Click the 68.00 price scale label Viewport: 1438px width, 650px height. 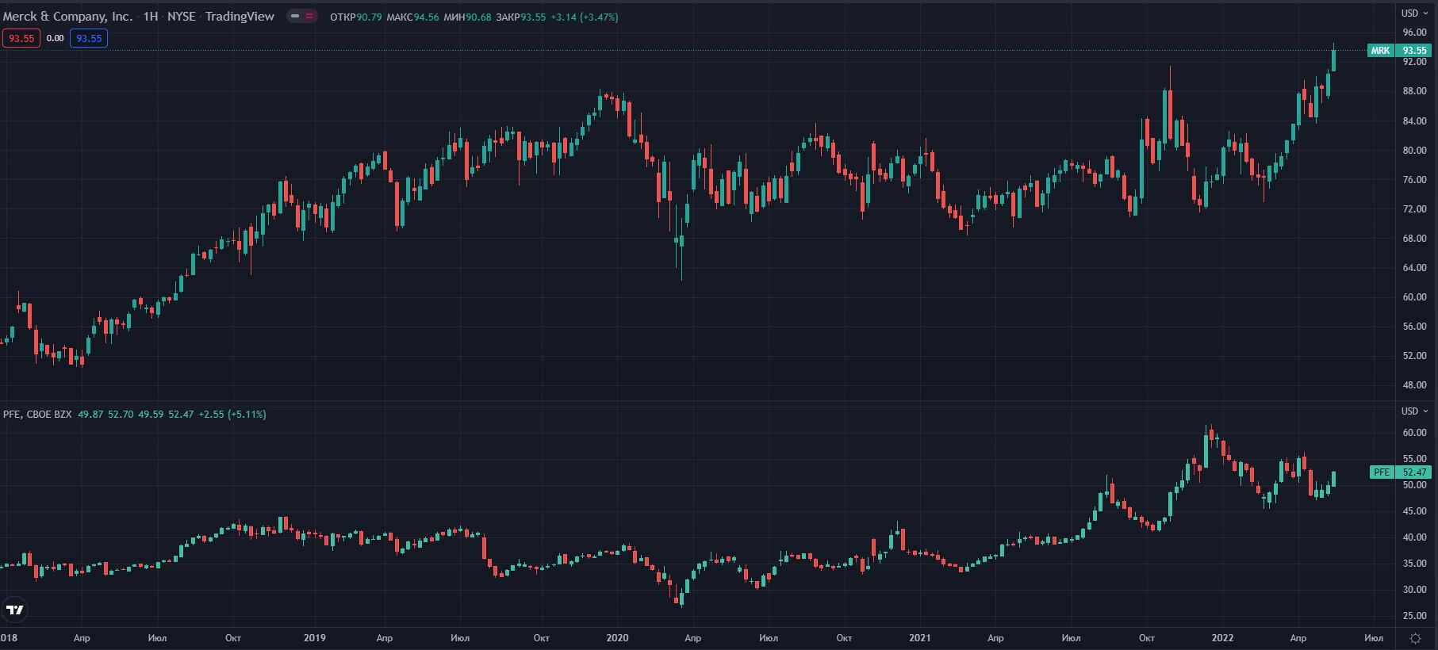click(x=1414, y=239)
